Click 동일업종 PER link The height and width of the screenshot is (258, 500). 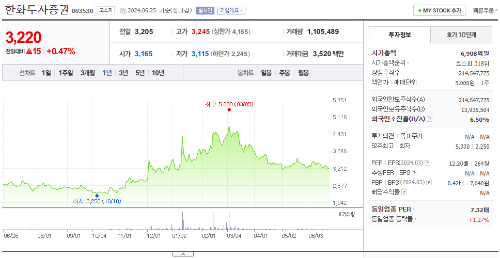pos(391,209)
